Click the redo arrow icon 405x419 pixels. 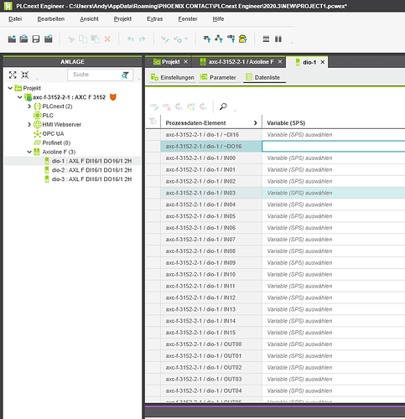coord(143,39)
